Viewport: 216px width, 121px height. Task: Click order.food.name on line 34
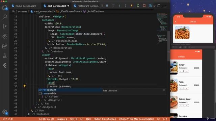click(x=61, y=72)
